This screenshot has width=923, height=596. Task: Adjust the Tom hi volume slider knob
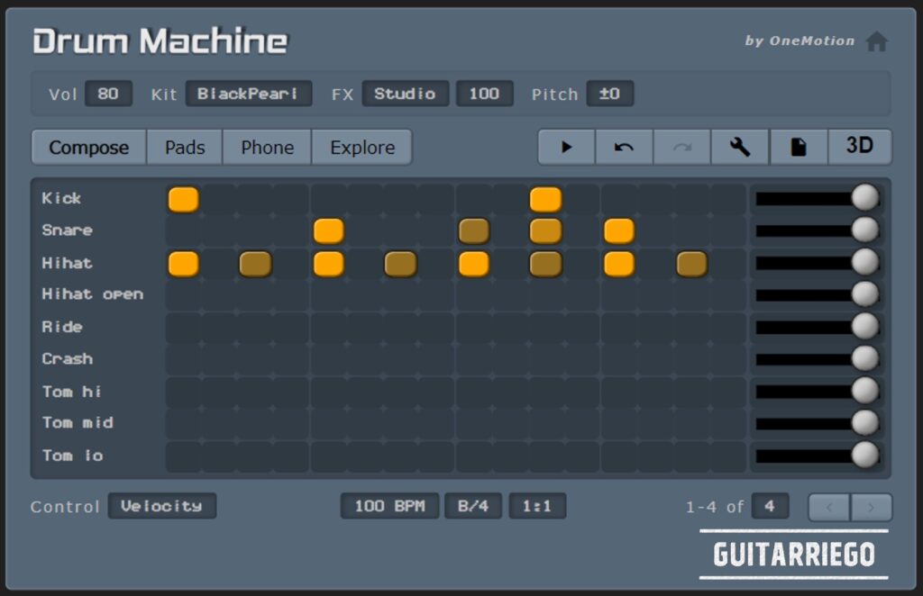point(864,390)
